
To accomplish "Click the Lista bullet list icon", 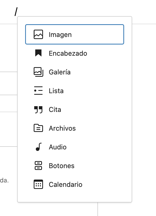I will tap(38, 91).
